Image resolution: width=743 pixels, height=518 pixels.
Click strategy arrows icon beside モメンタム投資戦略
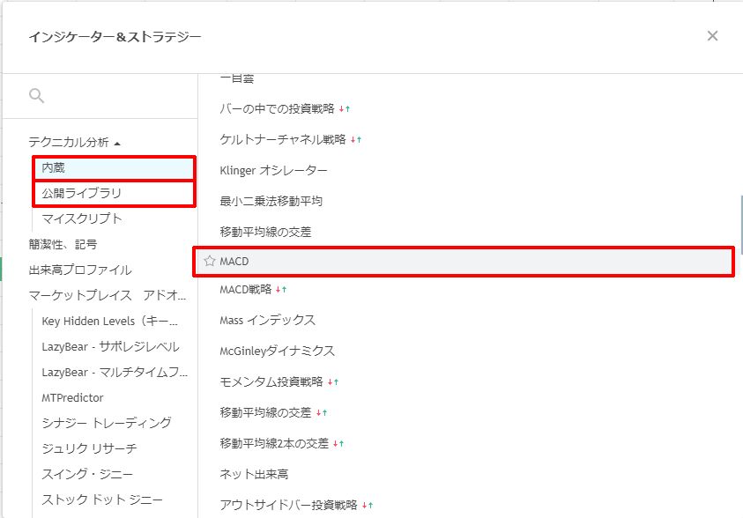pyautogui.click(x=333, y=381)
